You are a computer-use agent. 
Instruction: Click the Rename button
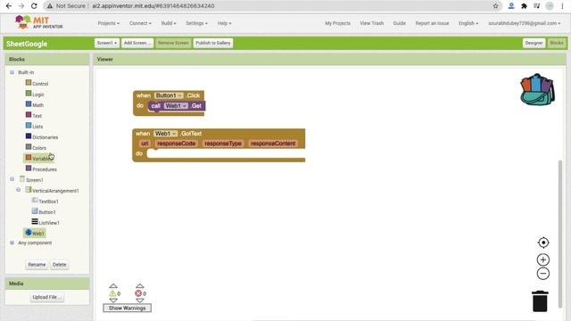click(37, 265)
